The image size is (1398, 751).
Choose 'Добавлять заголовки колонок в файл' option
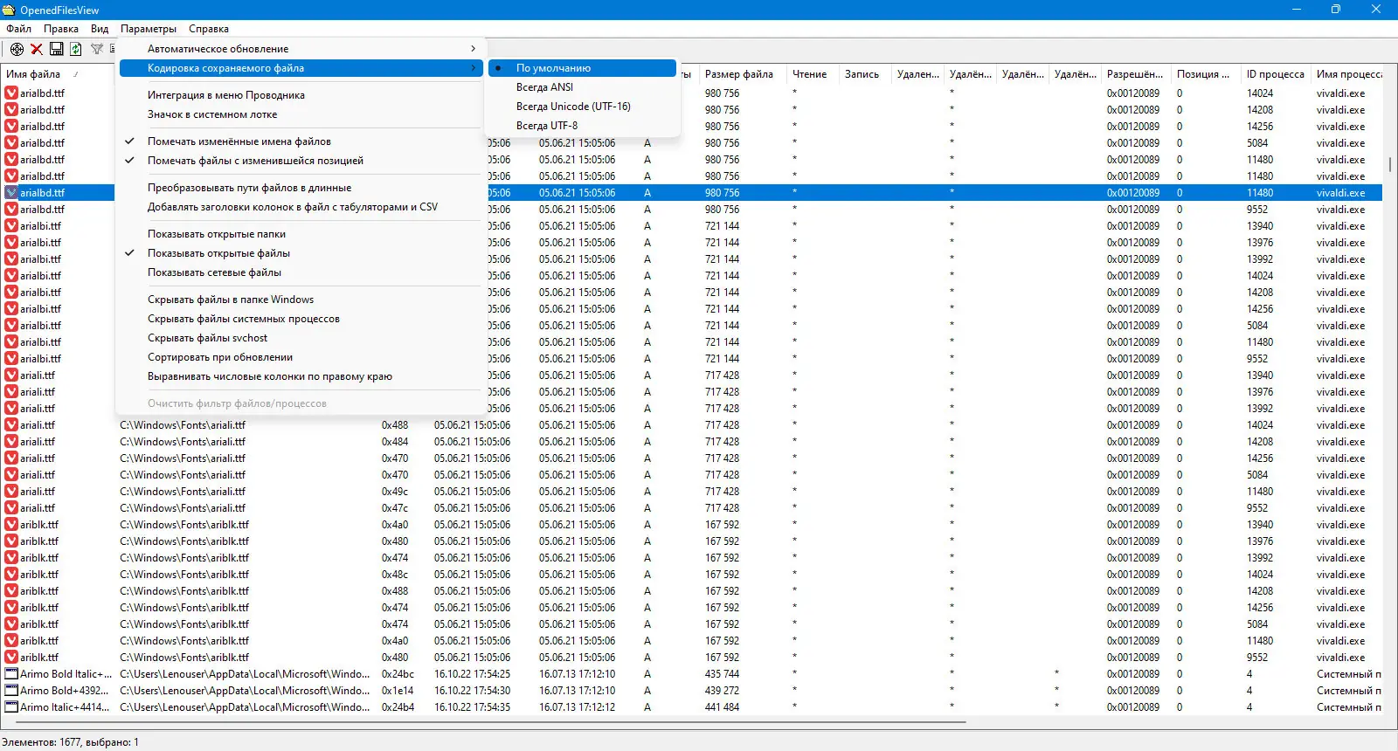point(301,207)
